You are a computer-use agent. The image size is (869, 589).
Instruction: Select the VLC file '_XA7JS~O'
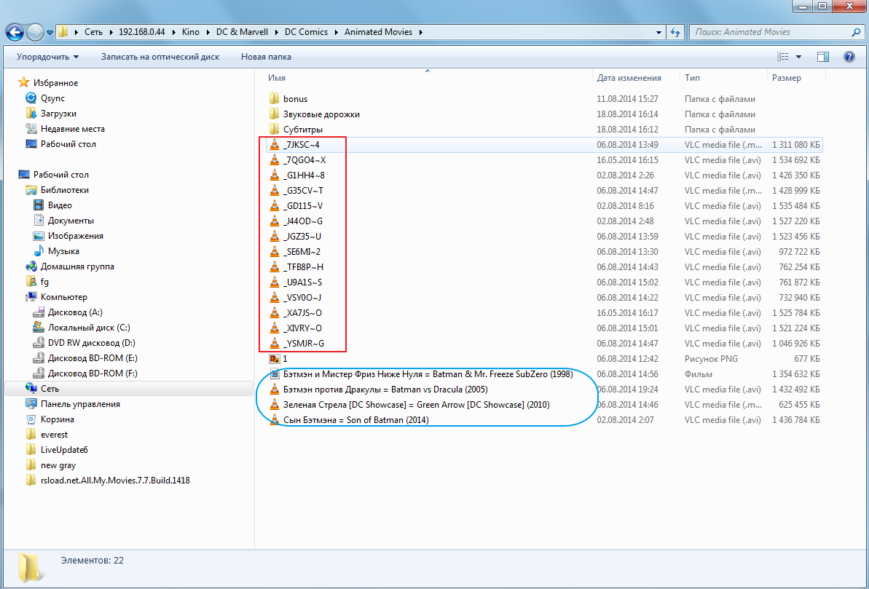pos(296,313)
